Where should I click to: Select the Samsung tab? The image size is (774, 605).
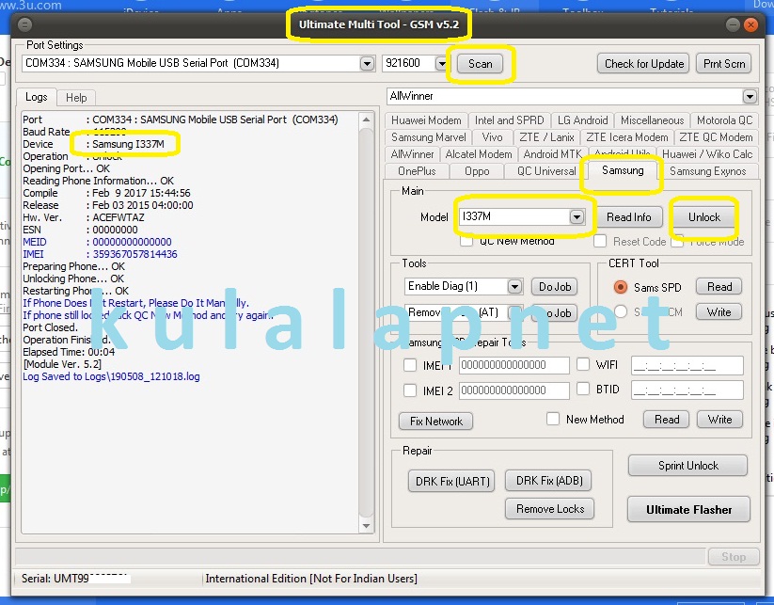click(623, 170)
